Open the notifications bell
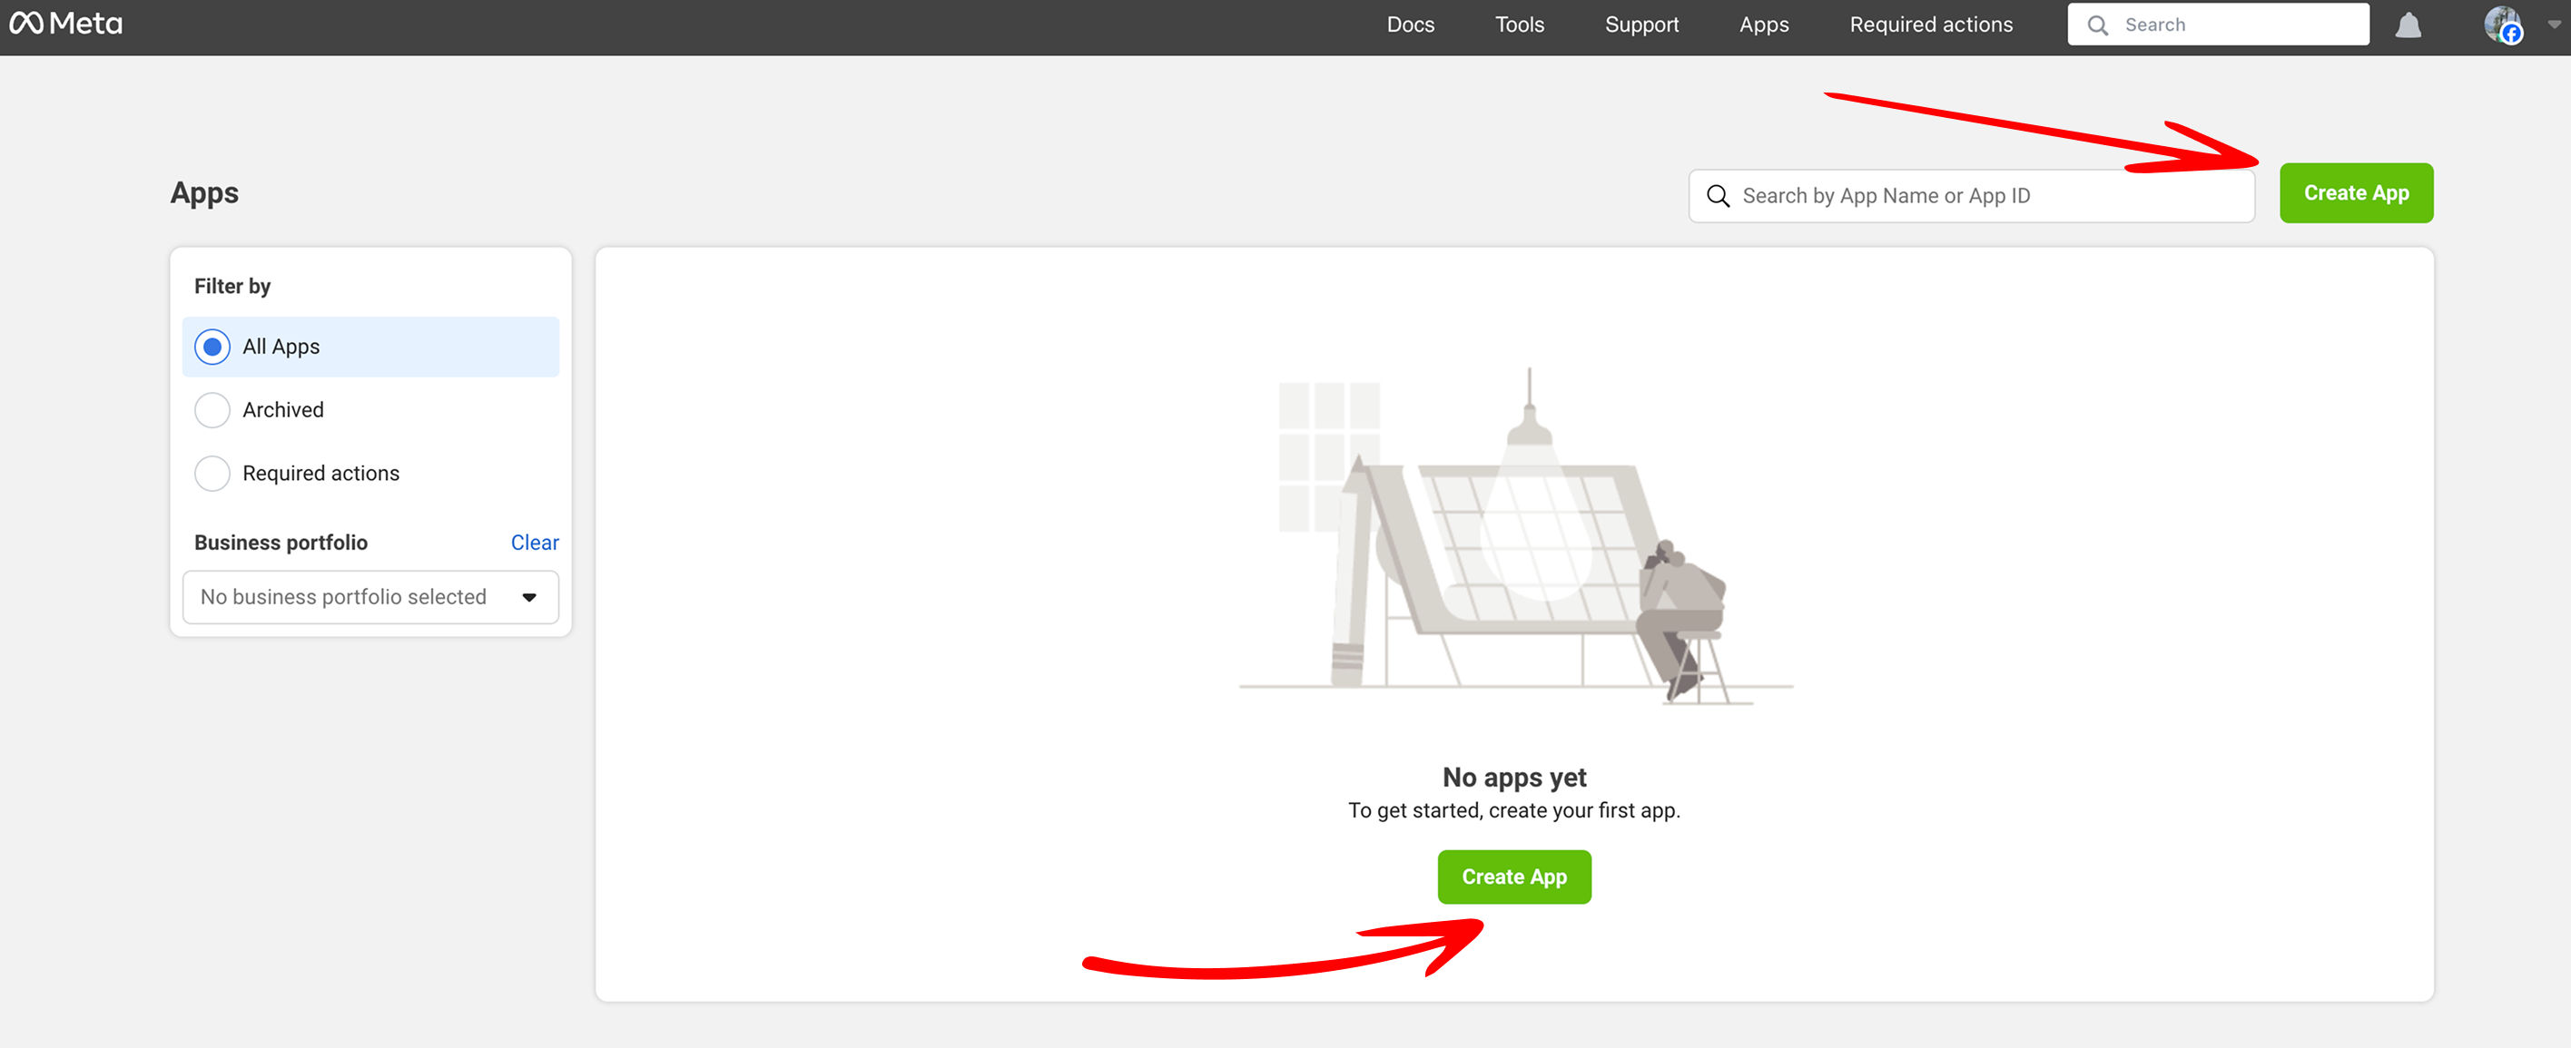 (x=2408, y=24)
